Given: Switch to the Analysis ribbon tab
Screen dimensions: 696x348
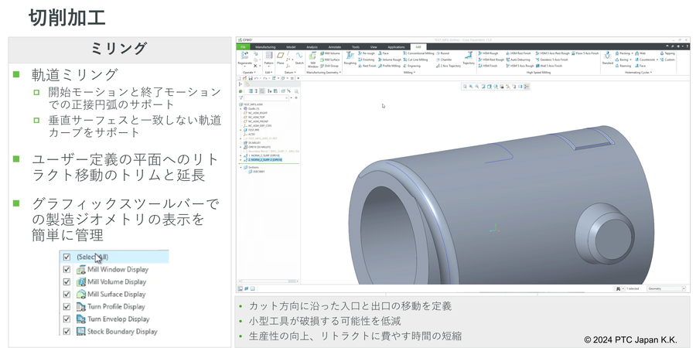Looking at the screenshot, I should pos(312,47).
